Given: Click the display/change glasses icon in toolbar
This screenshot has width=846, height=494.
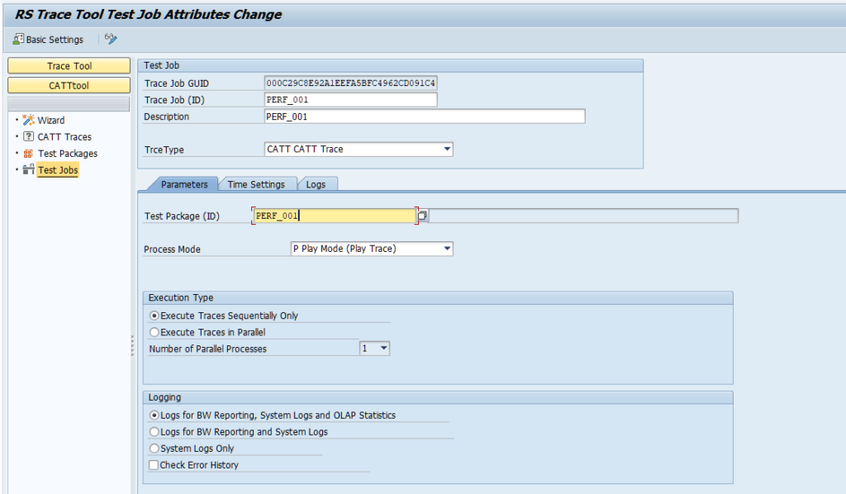Looking at the screenshot, I should tap(111, 39).
